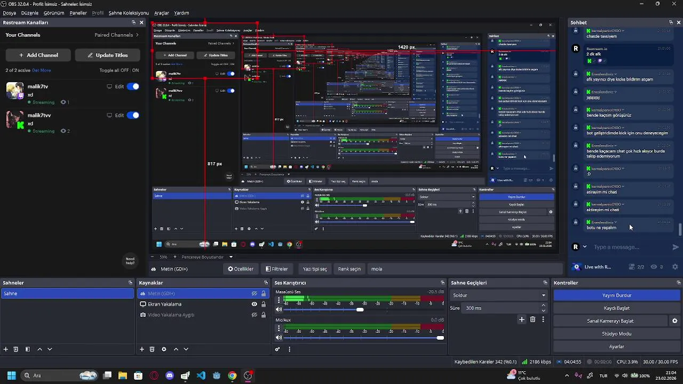Undock the Kontroller panel with the float icon
683x384 pixels.
[679, 283]
